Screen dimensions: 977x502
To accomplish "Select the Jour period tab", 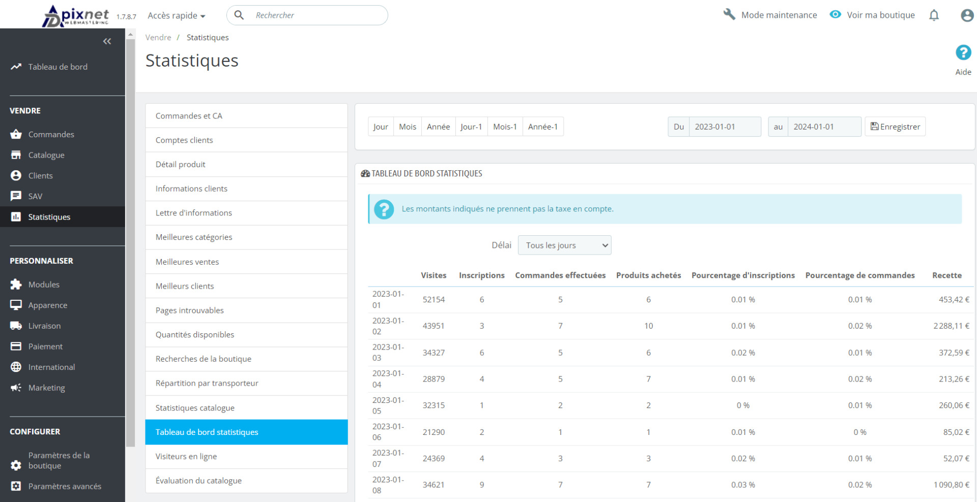I will (381, 127).
